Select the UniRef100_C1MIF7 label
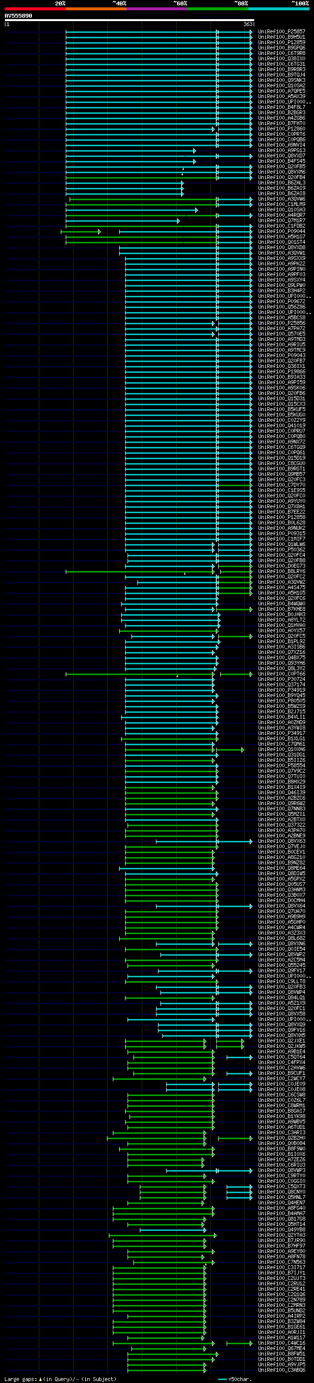The image size is (314, 1383). pos(282,539)
